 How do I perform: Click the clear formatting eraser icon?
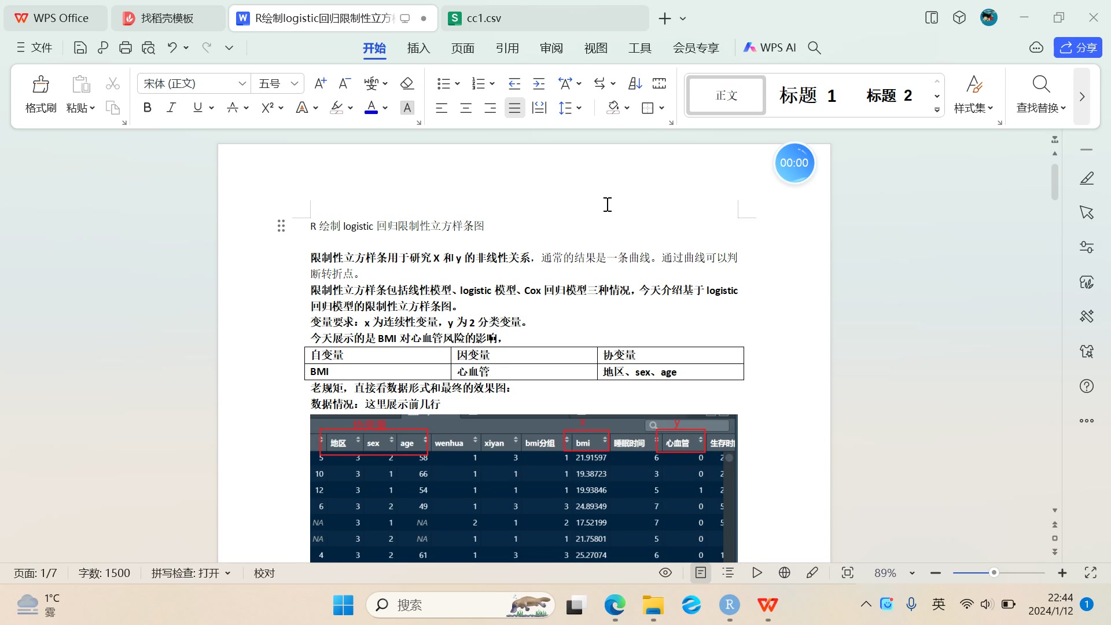pos(407,83)
